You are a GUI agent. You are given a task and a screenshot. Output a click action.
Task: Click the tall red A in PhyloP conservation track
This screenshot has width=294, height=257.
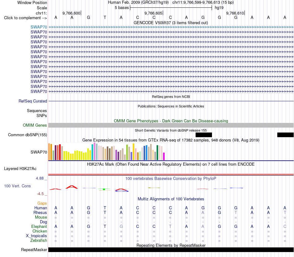tap(72, 187)
